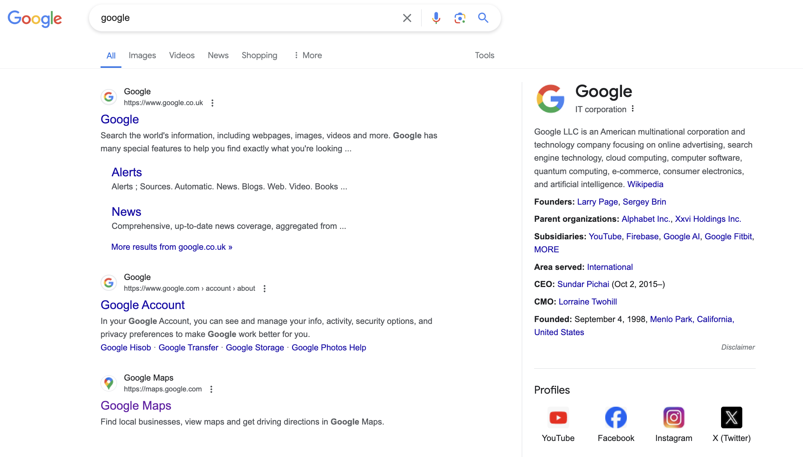Click the Sundar Pichai CEO hyperlink
This screenshot has width=803, height=457.
pos(584,284)
